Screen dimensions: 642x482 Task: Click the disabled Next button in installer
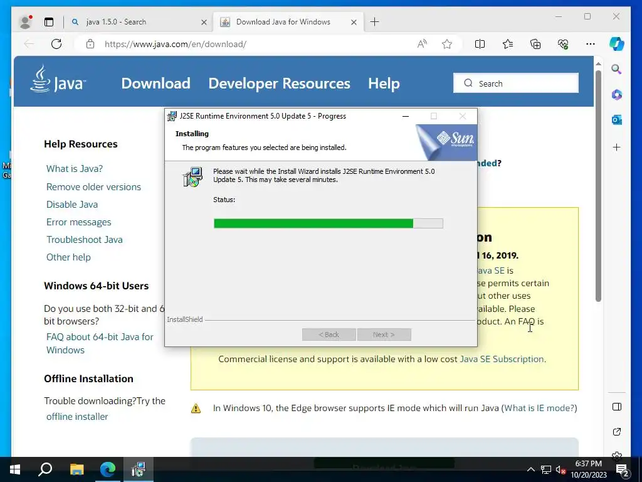pos(384,335)
